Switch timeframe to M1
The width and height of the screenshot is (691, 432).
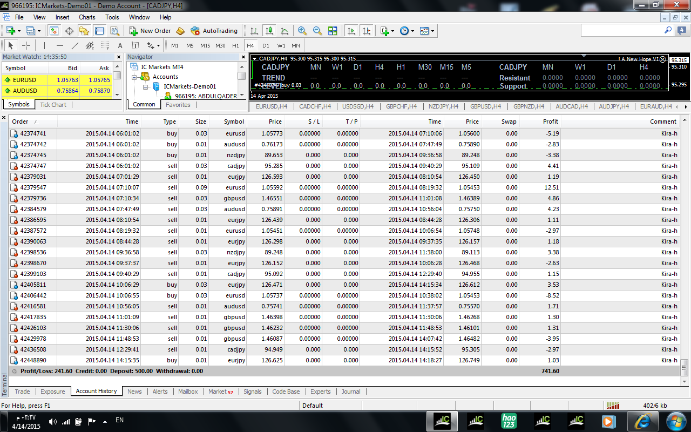(x=175, y=46)
